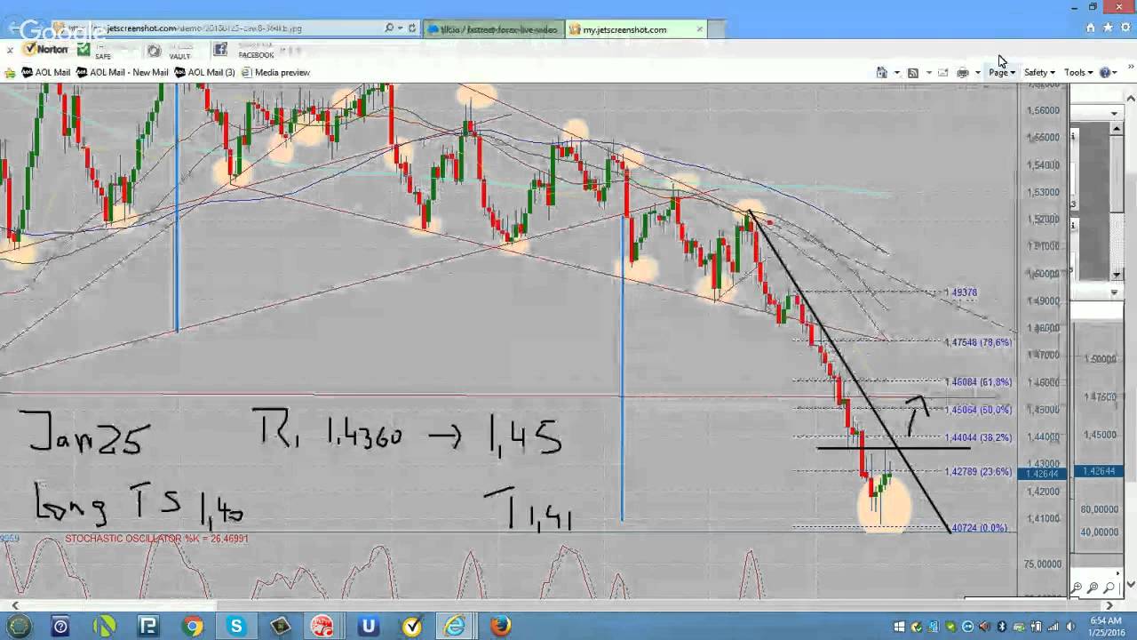Open the IE settings gear menu
The width and height of the screenshot is (1137, 640).
(x=1125, y=28)
